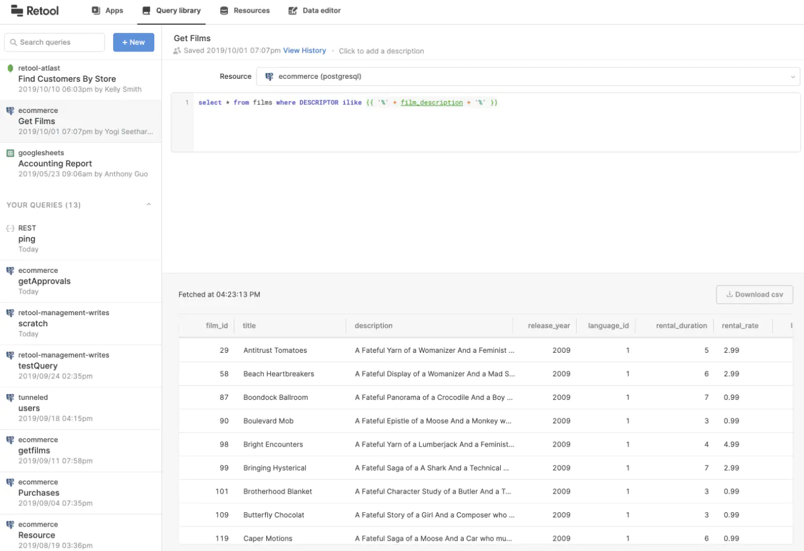Click the postgres icon beside tunneled users
The image size is (804, 551).
click(x=10, y=397)
